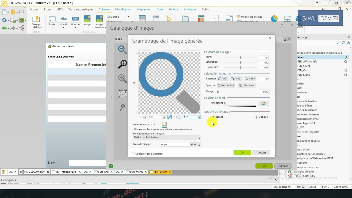
Task: Click OK in the Catalogue d'images window
Action: click(264, 166)
